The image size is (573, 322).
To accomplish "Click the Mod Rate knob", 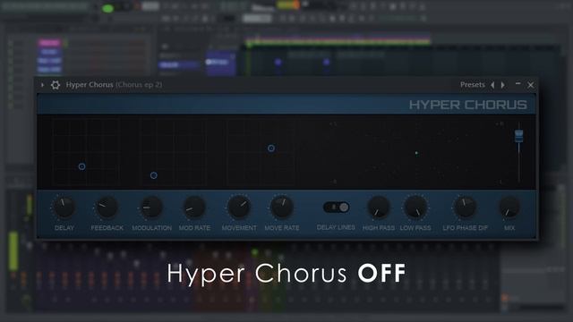I will [x=194, y=207].
